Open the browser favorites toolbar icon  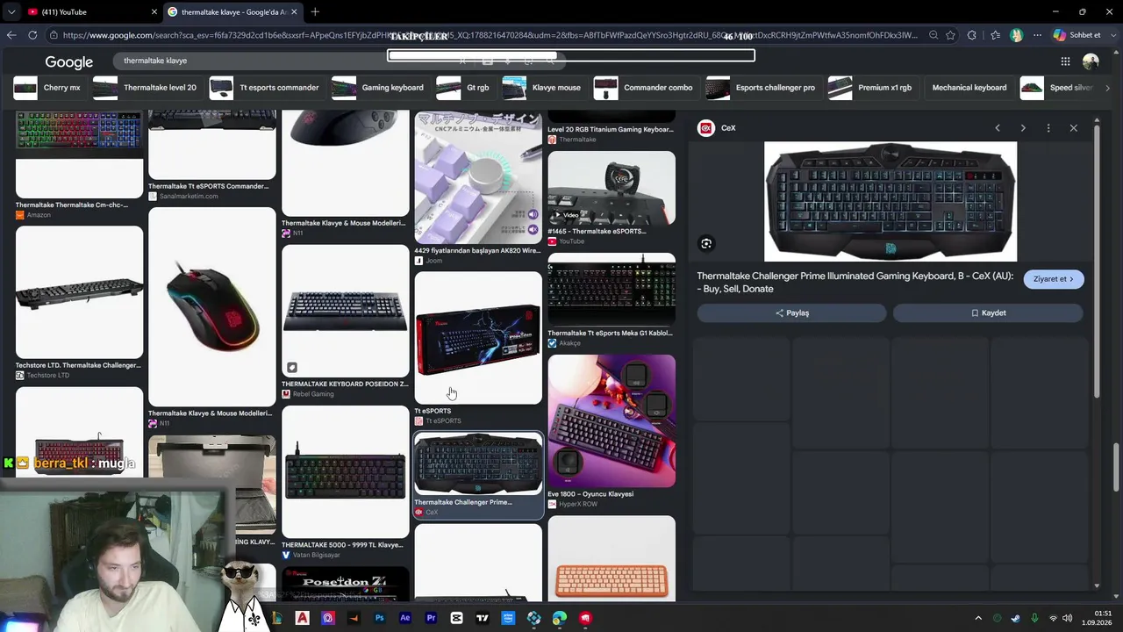(995, 35)
